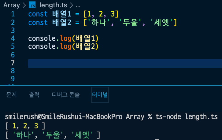This screenshot has height=140, width=222.
Task: Click the log call on line 5
Action: [66, 47]
